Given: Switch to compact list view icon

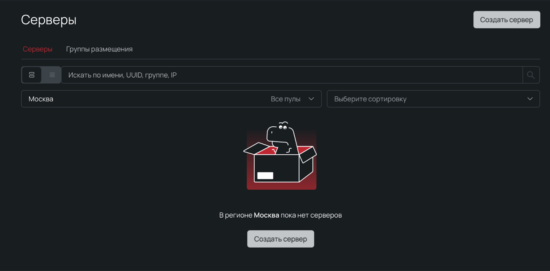Looking at the screenshot, I should pyautogui.click(x=52, y=75).
